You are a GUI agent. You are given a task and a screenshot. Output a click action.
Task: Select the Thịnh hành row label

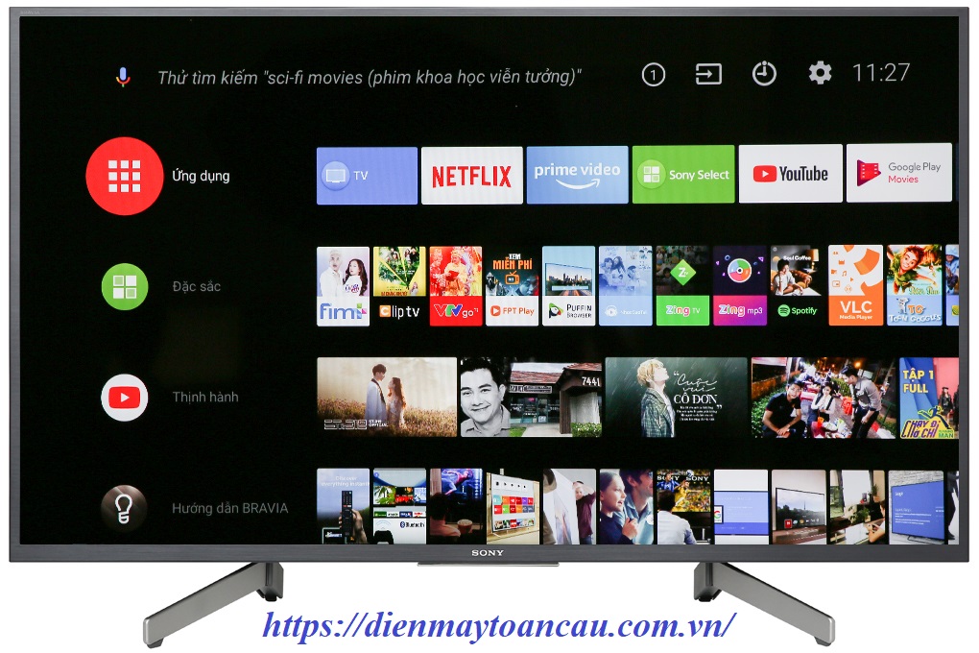point(205,398)
